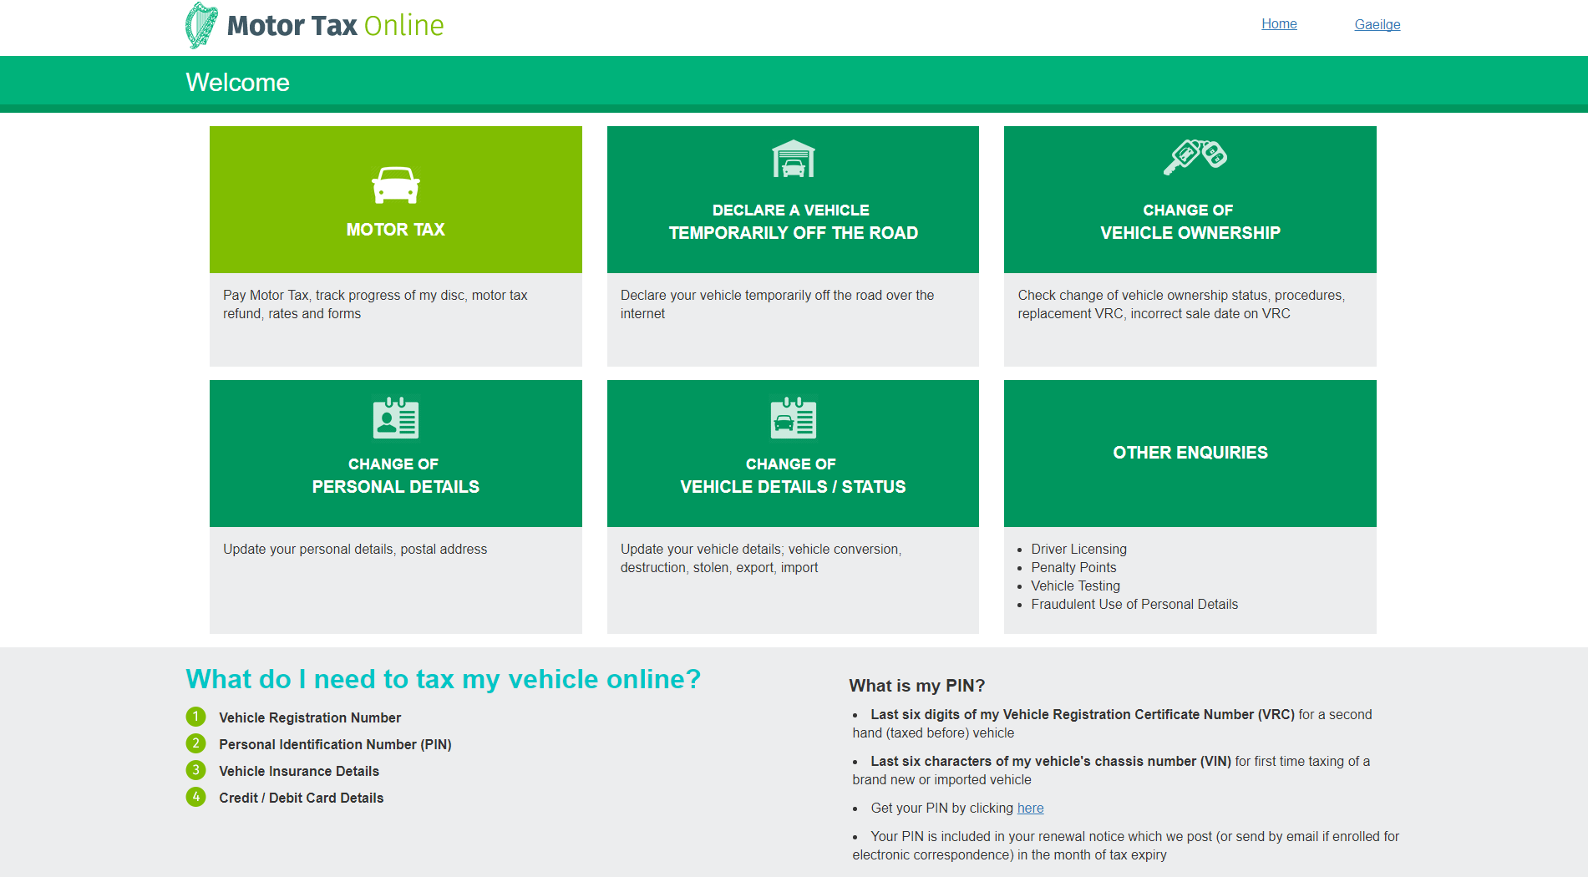Click 'Update your vehicle details; vehicle conversion' description
1588x877 pixels.
(761, 558)
